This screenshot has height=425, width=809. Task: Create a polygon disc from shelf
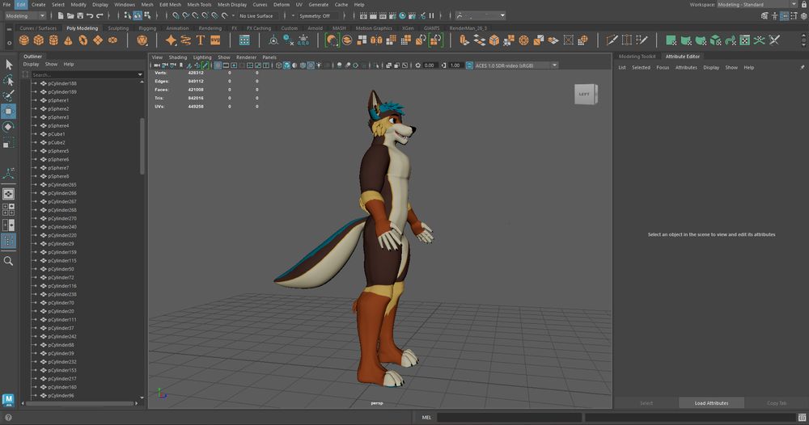[x=112, y=40]
